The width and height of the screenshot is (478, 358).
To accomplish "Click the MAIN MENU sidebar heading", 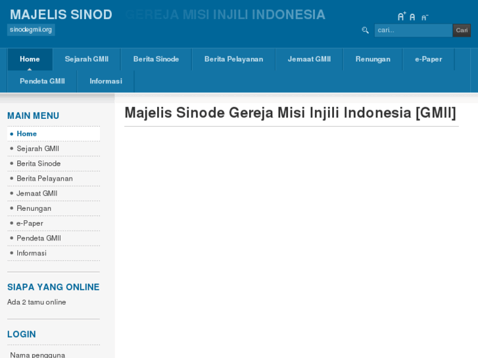I will click(x=34, y=116).
